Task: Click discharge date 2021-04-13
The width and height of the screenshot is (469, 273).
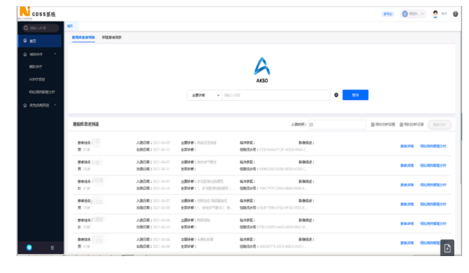Action: click(162, 227)
